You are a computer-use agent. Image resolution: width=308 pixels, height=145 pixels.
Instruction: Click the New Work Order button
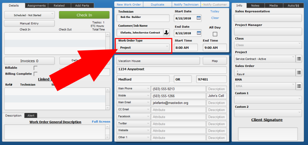coord(129,4)
